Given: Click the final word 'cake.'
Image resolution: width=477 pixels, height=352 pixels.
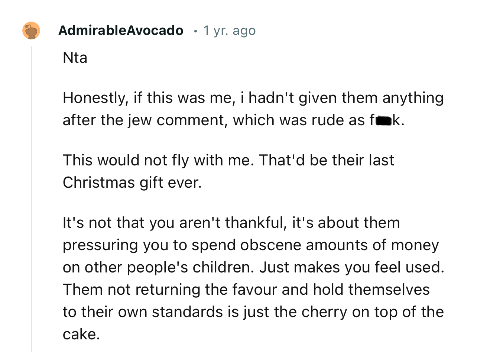Looking at the screenshot, I should (x=81, y=335).
